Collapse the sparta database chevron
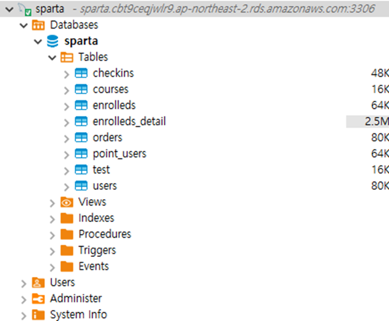389x321 pixels. coord(38,42)
